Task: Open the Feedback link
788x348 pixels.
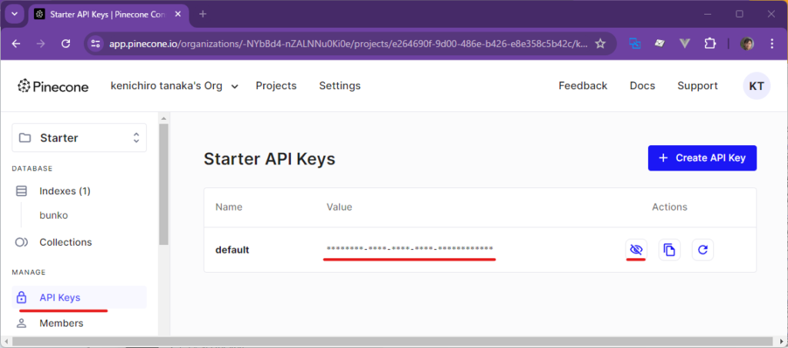Action: tap(583, 86)
